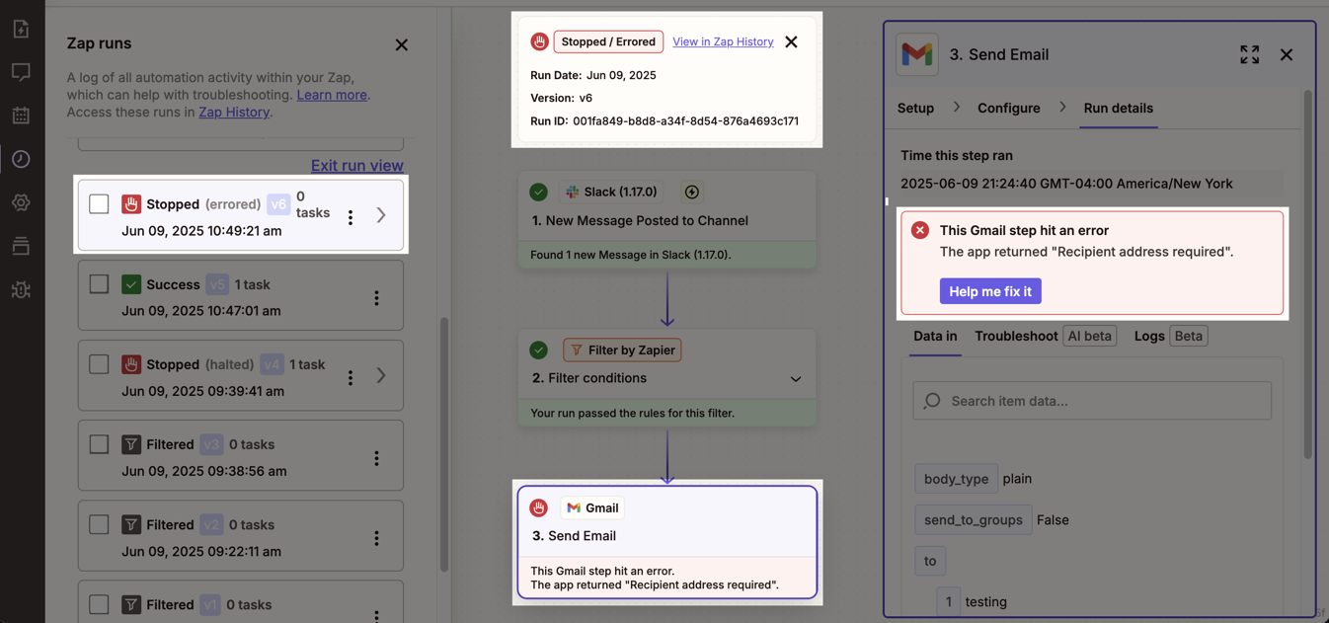This screenshot has width=1329, height=623.
Task: Open the bug troubleshooting icon in the sidebar
Action: tap(21, 289)
